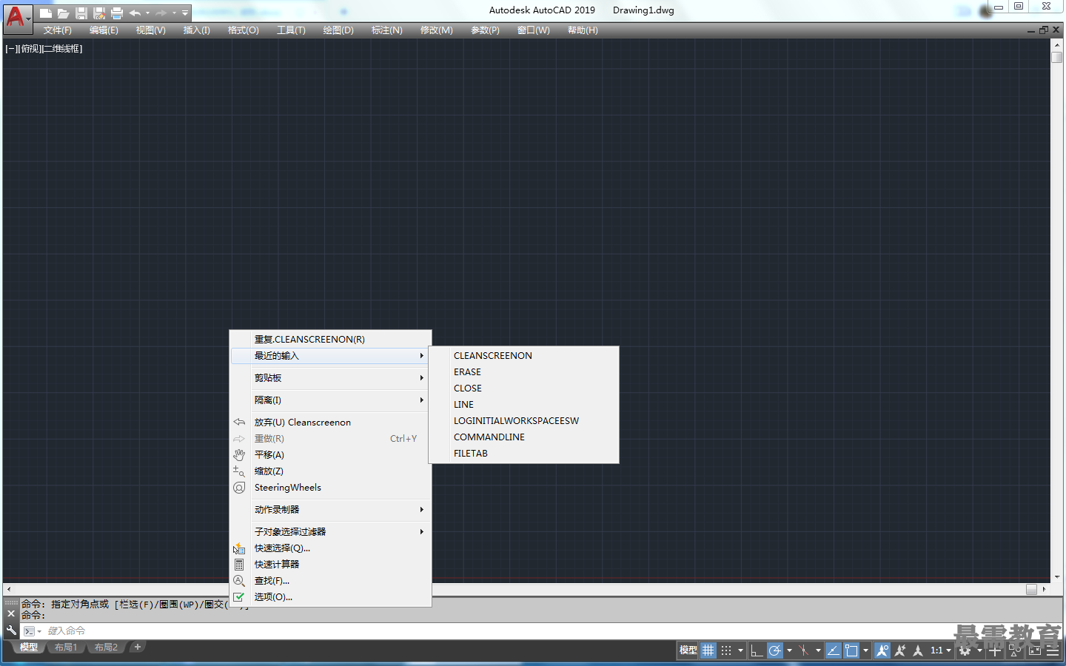This screenshot has height=666, width=1066.
Task: Choose LOGINITIALWORKSPACEESW from recent inputs
Action: pos(524,421)
